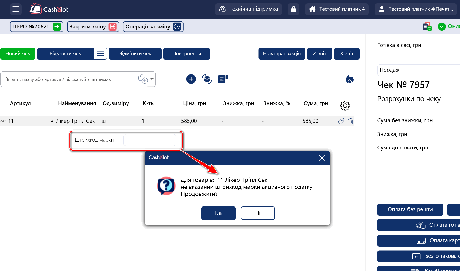Click Безготівкова payment button
Screen dimensions: 460x271
click(x=419, y=256)
